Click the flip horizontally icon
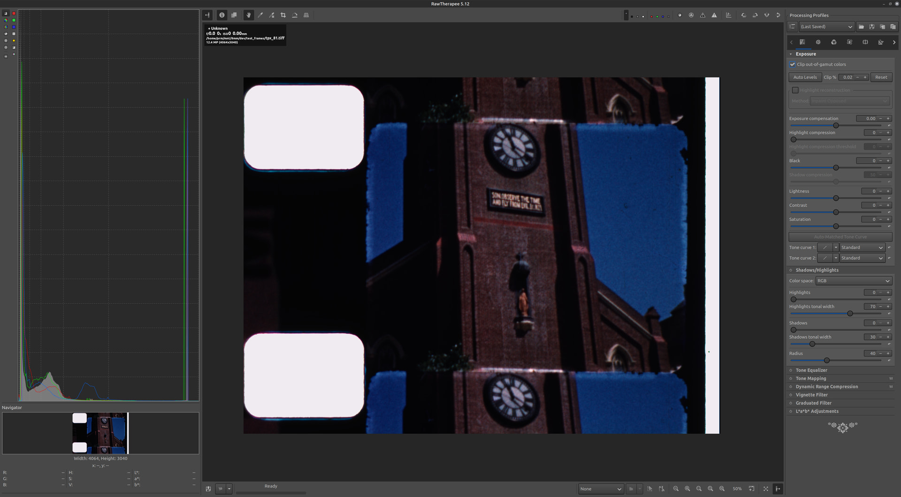Image resolution: width=901 pixels, height=497 pixels. (767, 15)
